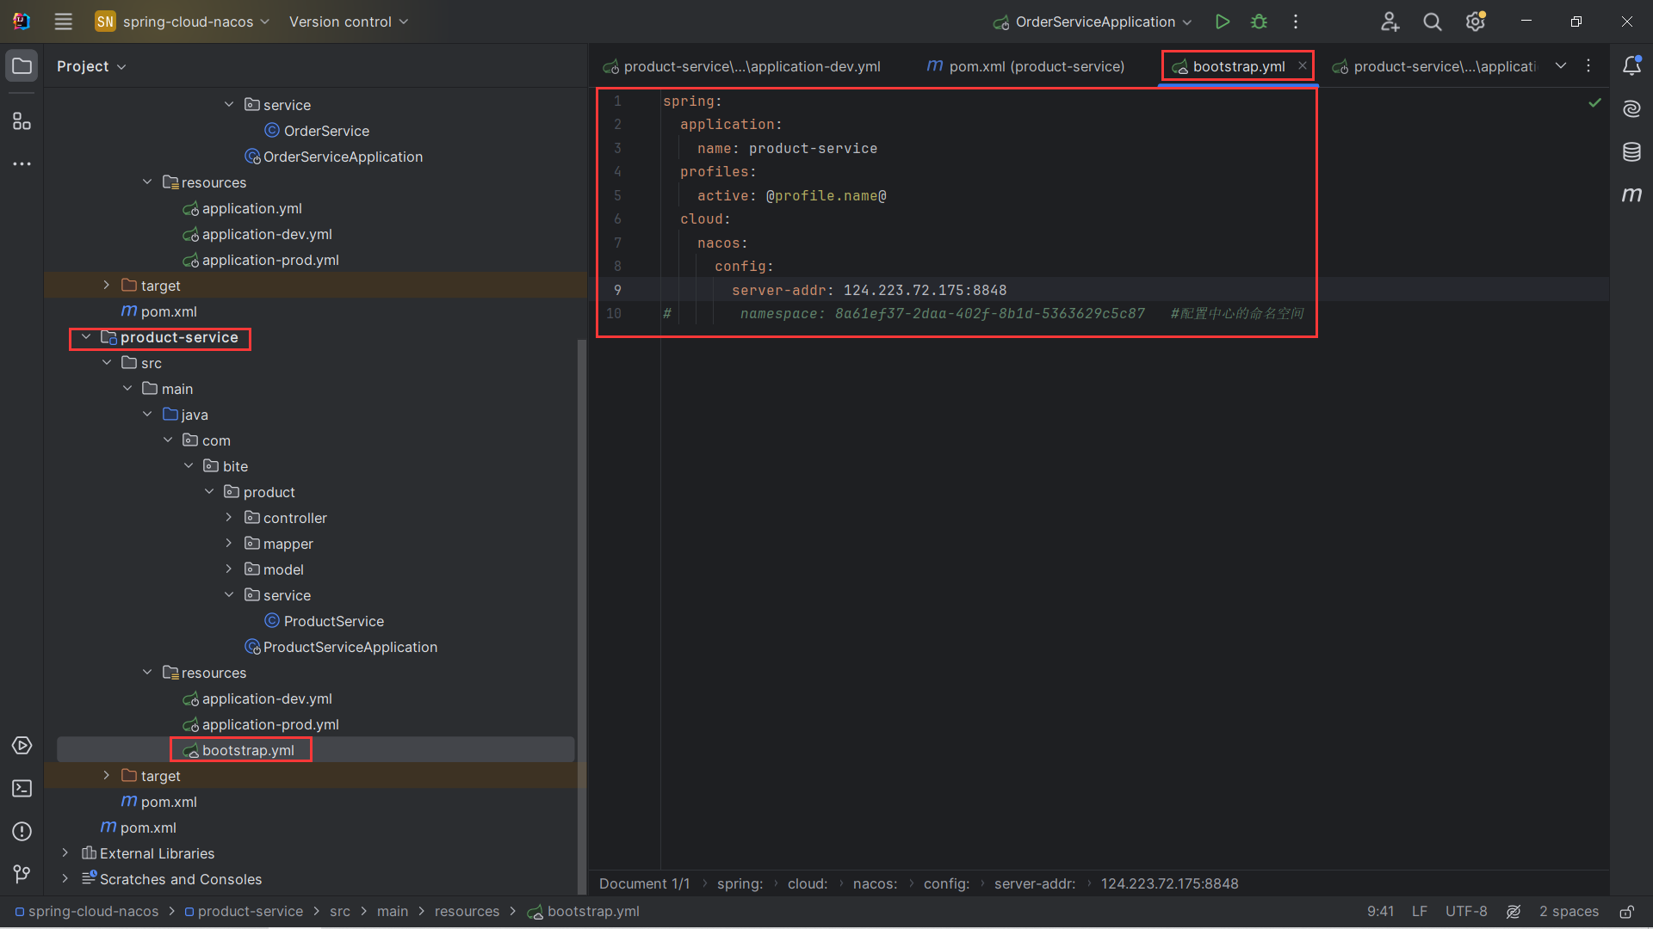Open the Database tool window
The width and height of the screenshot is (1653, 929).
click(x=1631, y=152)
